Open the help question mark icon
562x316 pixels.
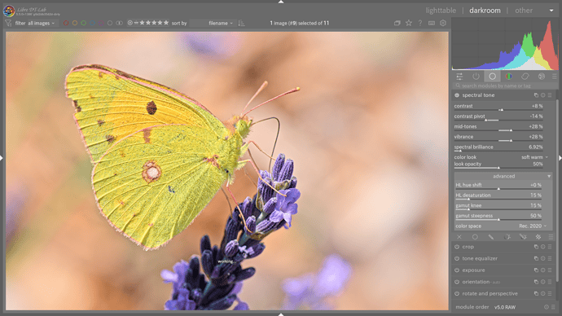tap(420, 23)
